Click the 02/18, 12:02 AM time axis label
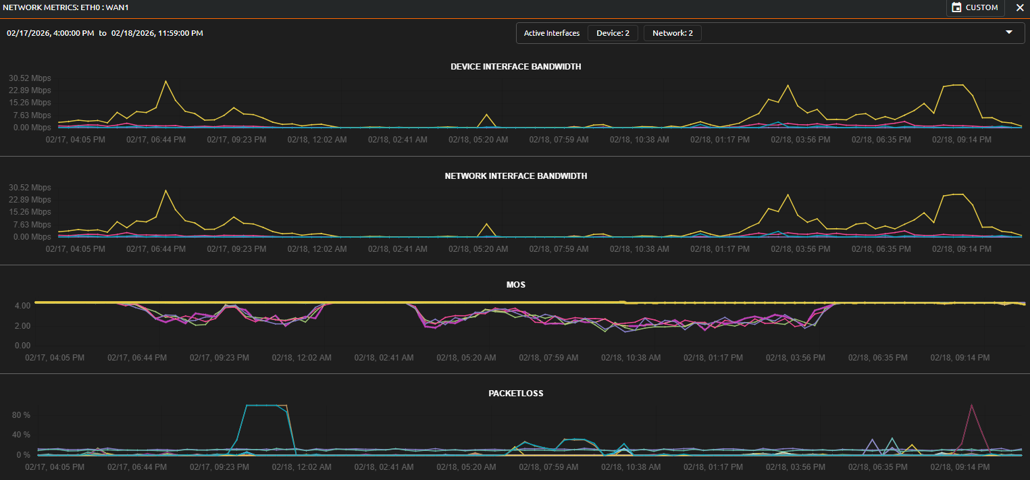Viewport: 1030px width, 480px height. tap(316, 139)
